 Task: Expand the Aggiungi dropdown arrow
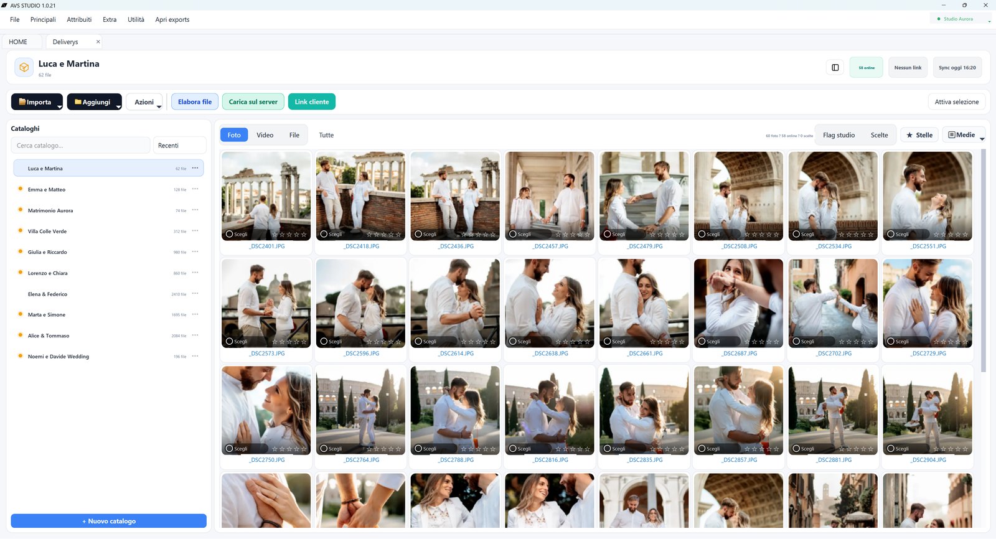pos(118,107)
